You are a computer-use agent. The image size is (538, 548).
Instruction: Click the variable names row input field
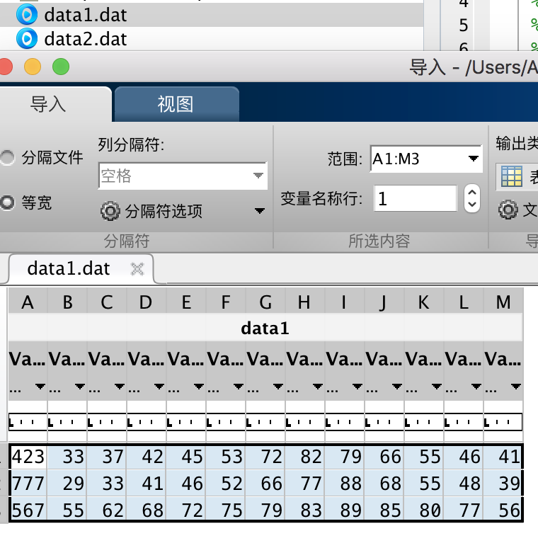416,198
